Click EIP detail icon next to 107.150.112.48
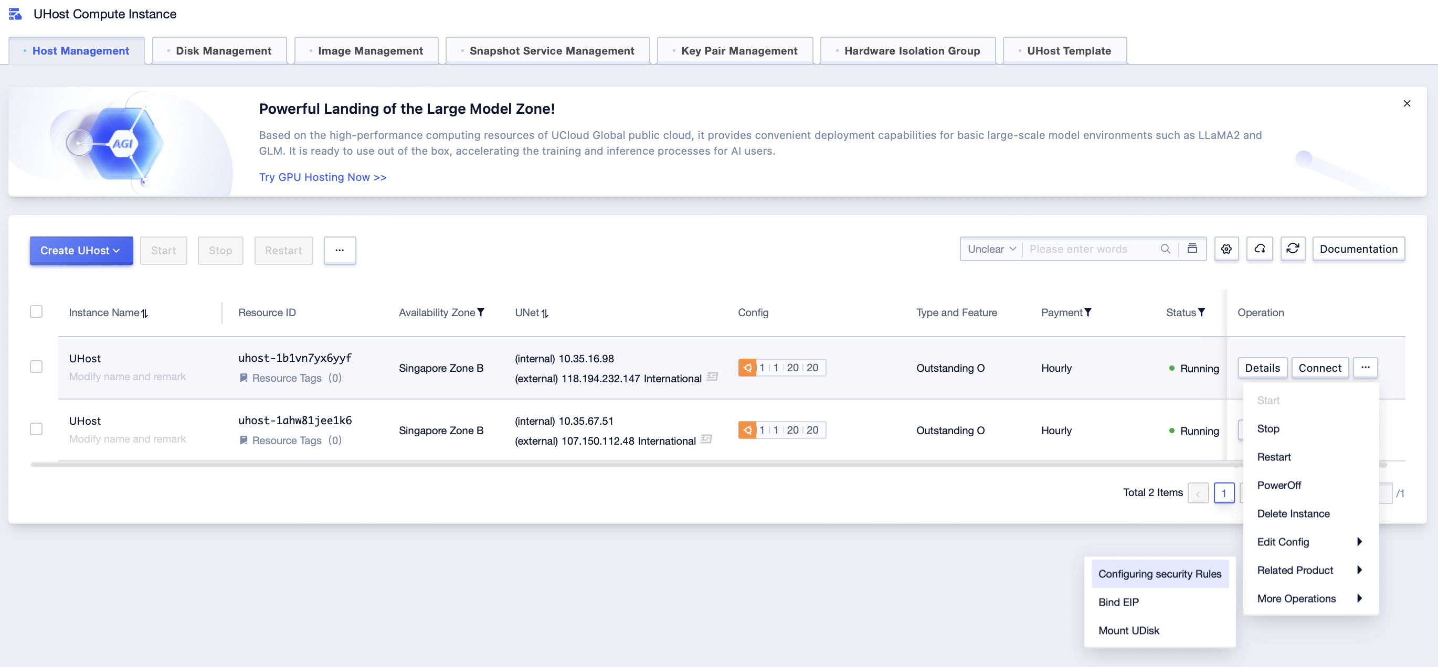The width and height of the screenshot is (1438, 667). [706, 440]
